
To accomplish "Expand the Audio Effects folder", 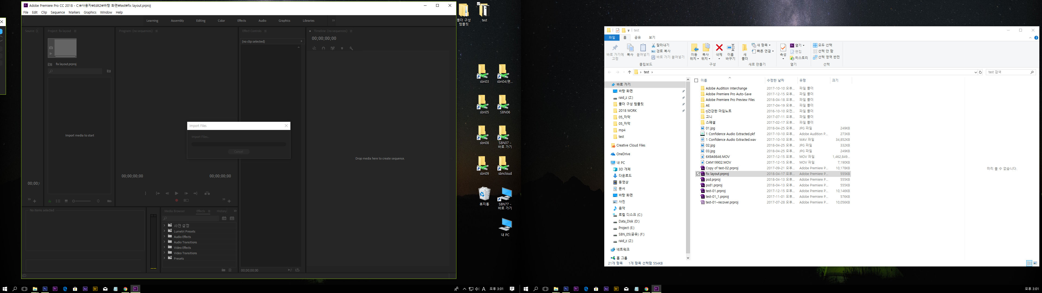I will coord(164,236).
